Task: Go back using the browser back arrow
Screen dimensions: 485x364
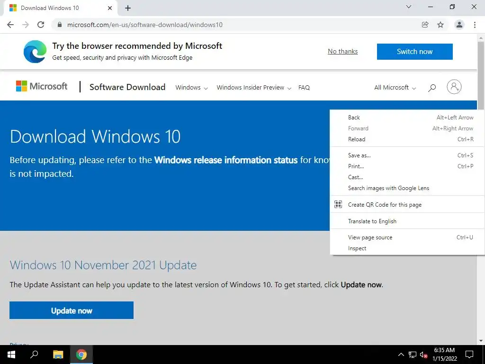Action: pyautogui.click(x=10, y=25)
